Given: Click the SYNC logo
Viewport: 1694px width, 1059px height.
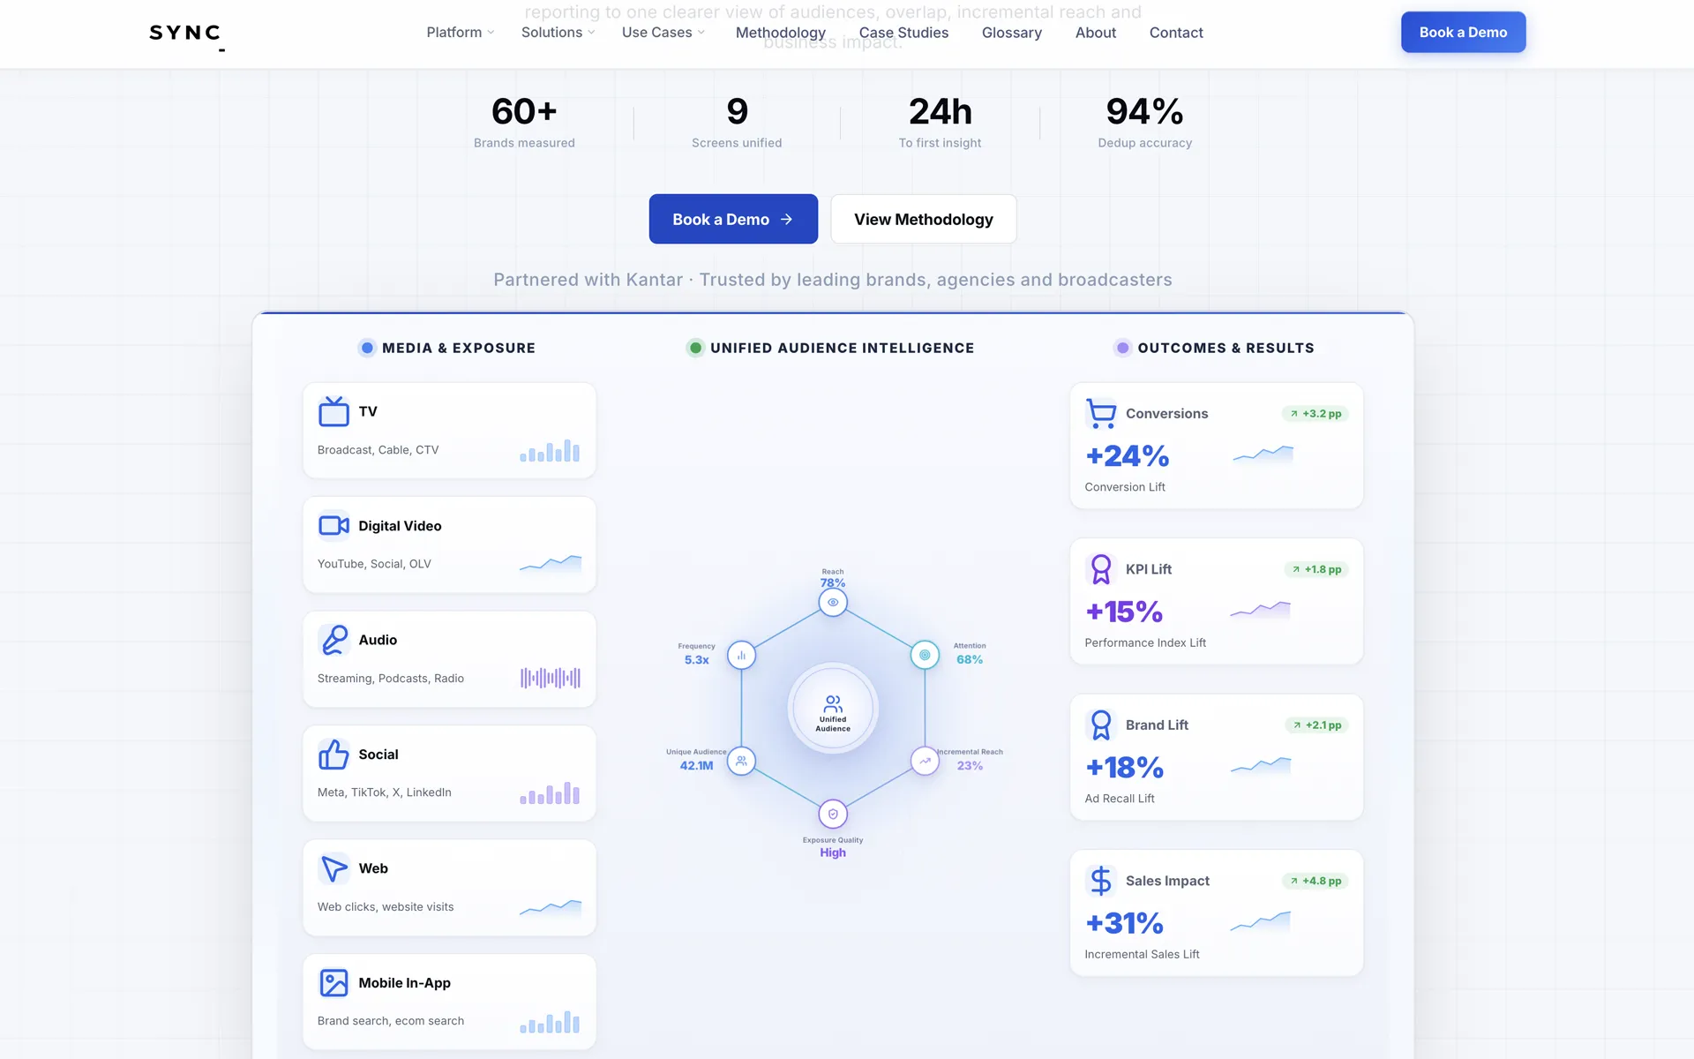Looking at the screenshot, I should pyautogui.click(x=186, y=34).
